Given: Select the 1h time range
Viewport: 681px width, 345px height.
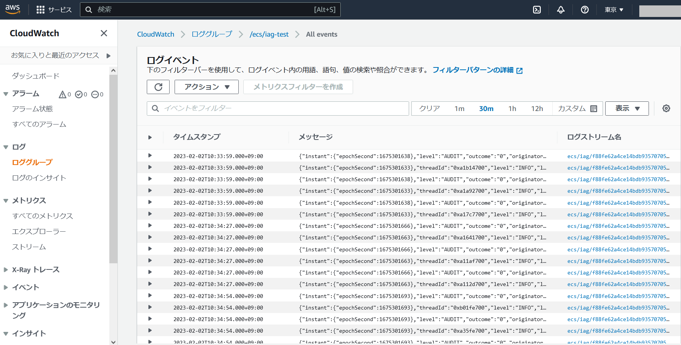Looking at the screenshot, I should tap(512, 109).
